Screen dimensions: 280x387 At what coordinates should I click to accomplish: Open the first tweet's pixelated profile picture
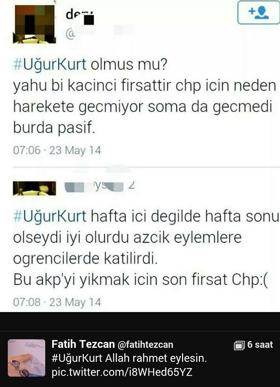click(x=34, y=24)
